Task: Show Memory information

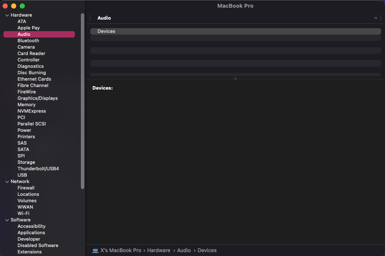Action: click(27, 105)
